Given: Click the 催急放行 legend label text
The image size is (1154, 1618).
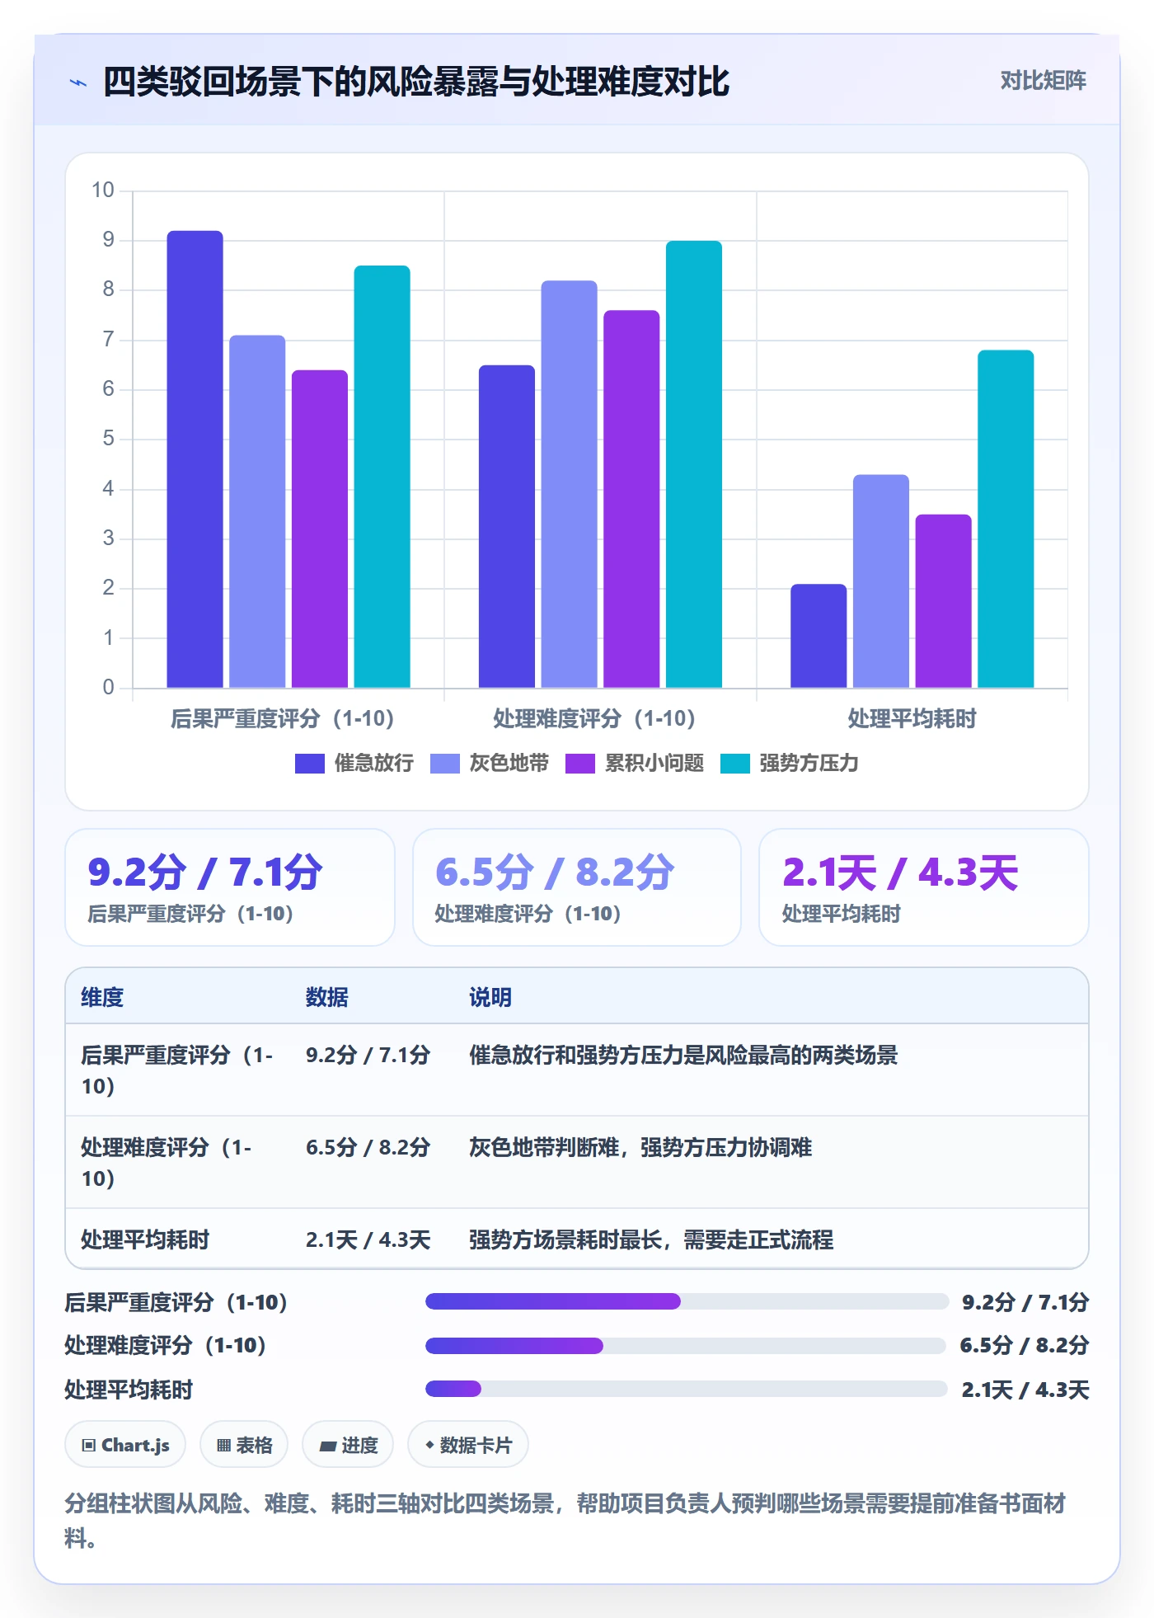Looking at the screenshot, I should coord(374,764).
